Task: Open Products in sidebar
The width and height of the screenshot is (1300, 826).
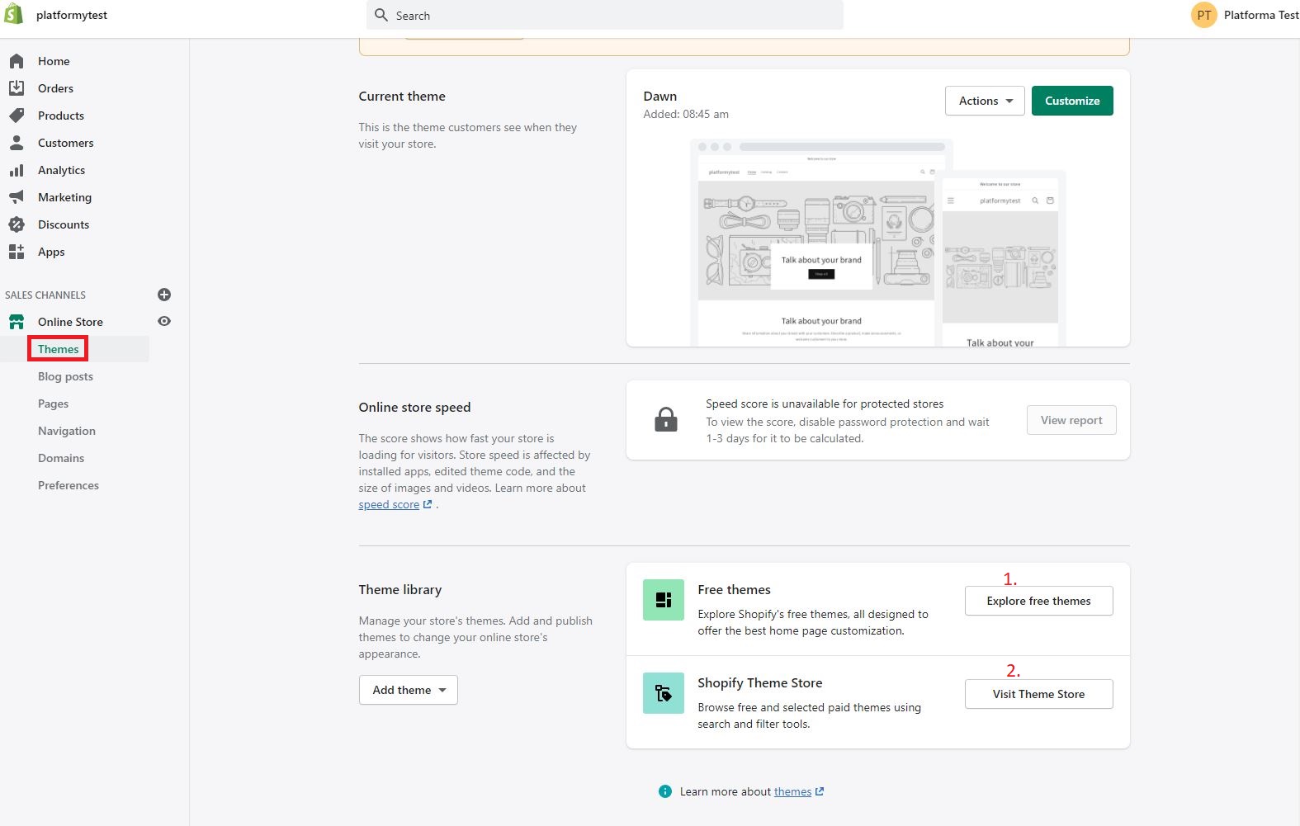Action: [x=61, y=116]
